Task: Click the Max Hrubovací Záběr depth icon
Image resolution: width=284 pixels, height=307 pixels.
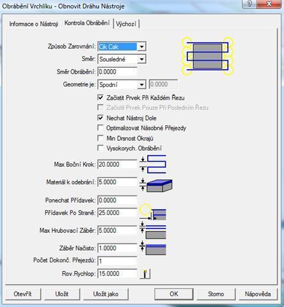Action: coord(153,230)
